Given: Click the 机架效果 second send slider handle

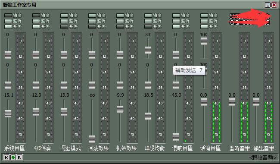Looking at the screenshot, I should [120, 85].
